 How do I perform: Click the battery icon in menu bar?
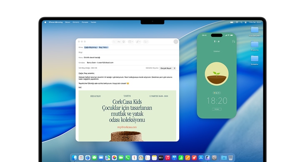point(232,22)
